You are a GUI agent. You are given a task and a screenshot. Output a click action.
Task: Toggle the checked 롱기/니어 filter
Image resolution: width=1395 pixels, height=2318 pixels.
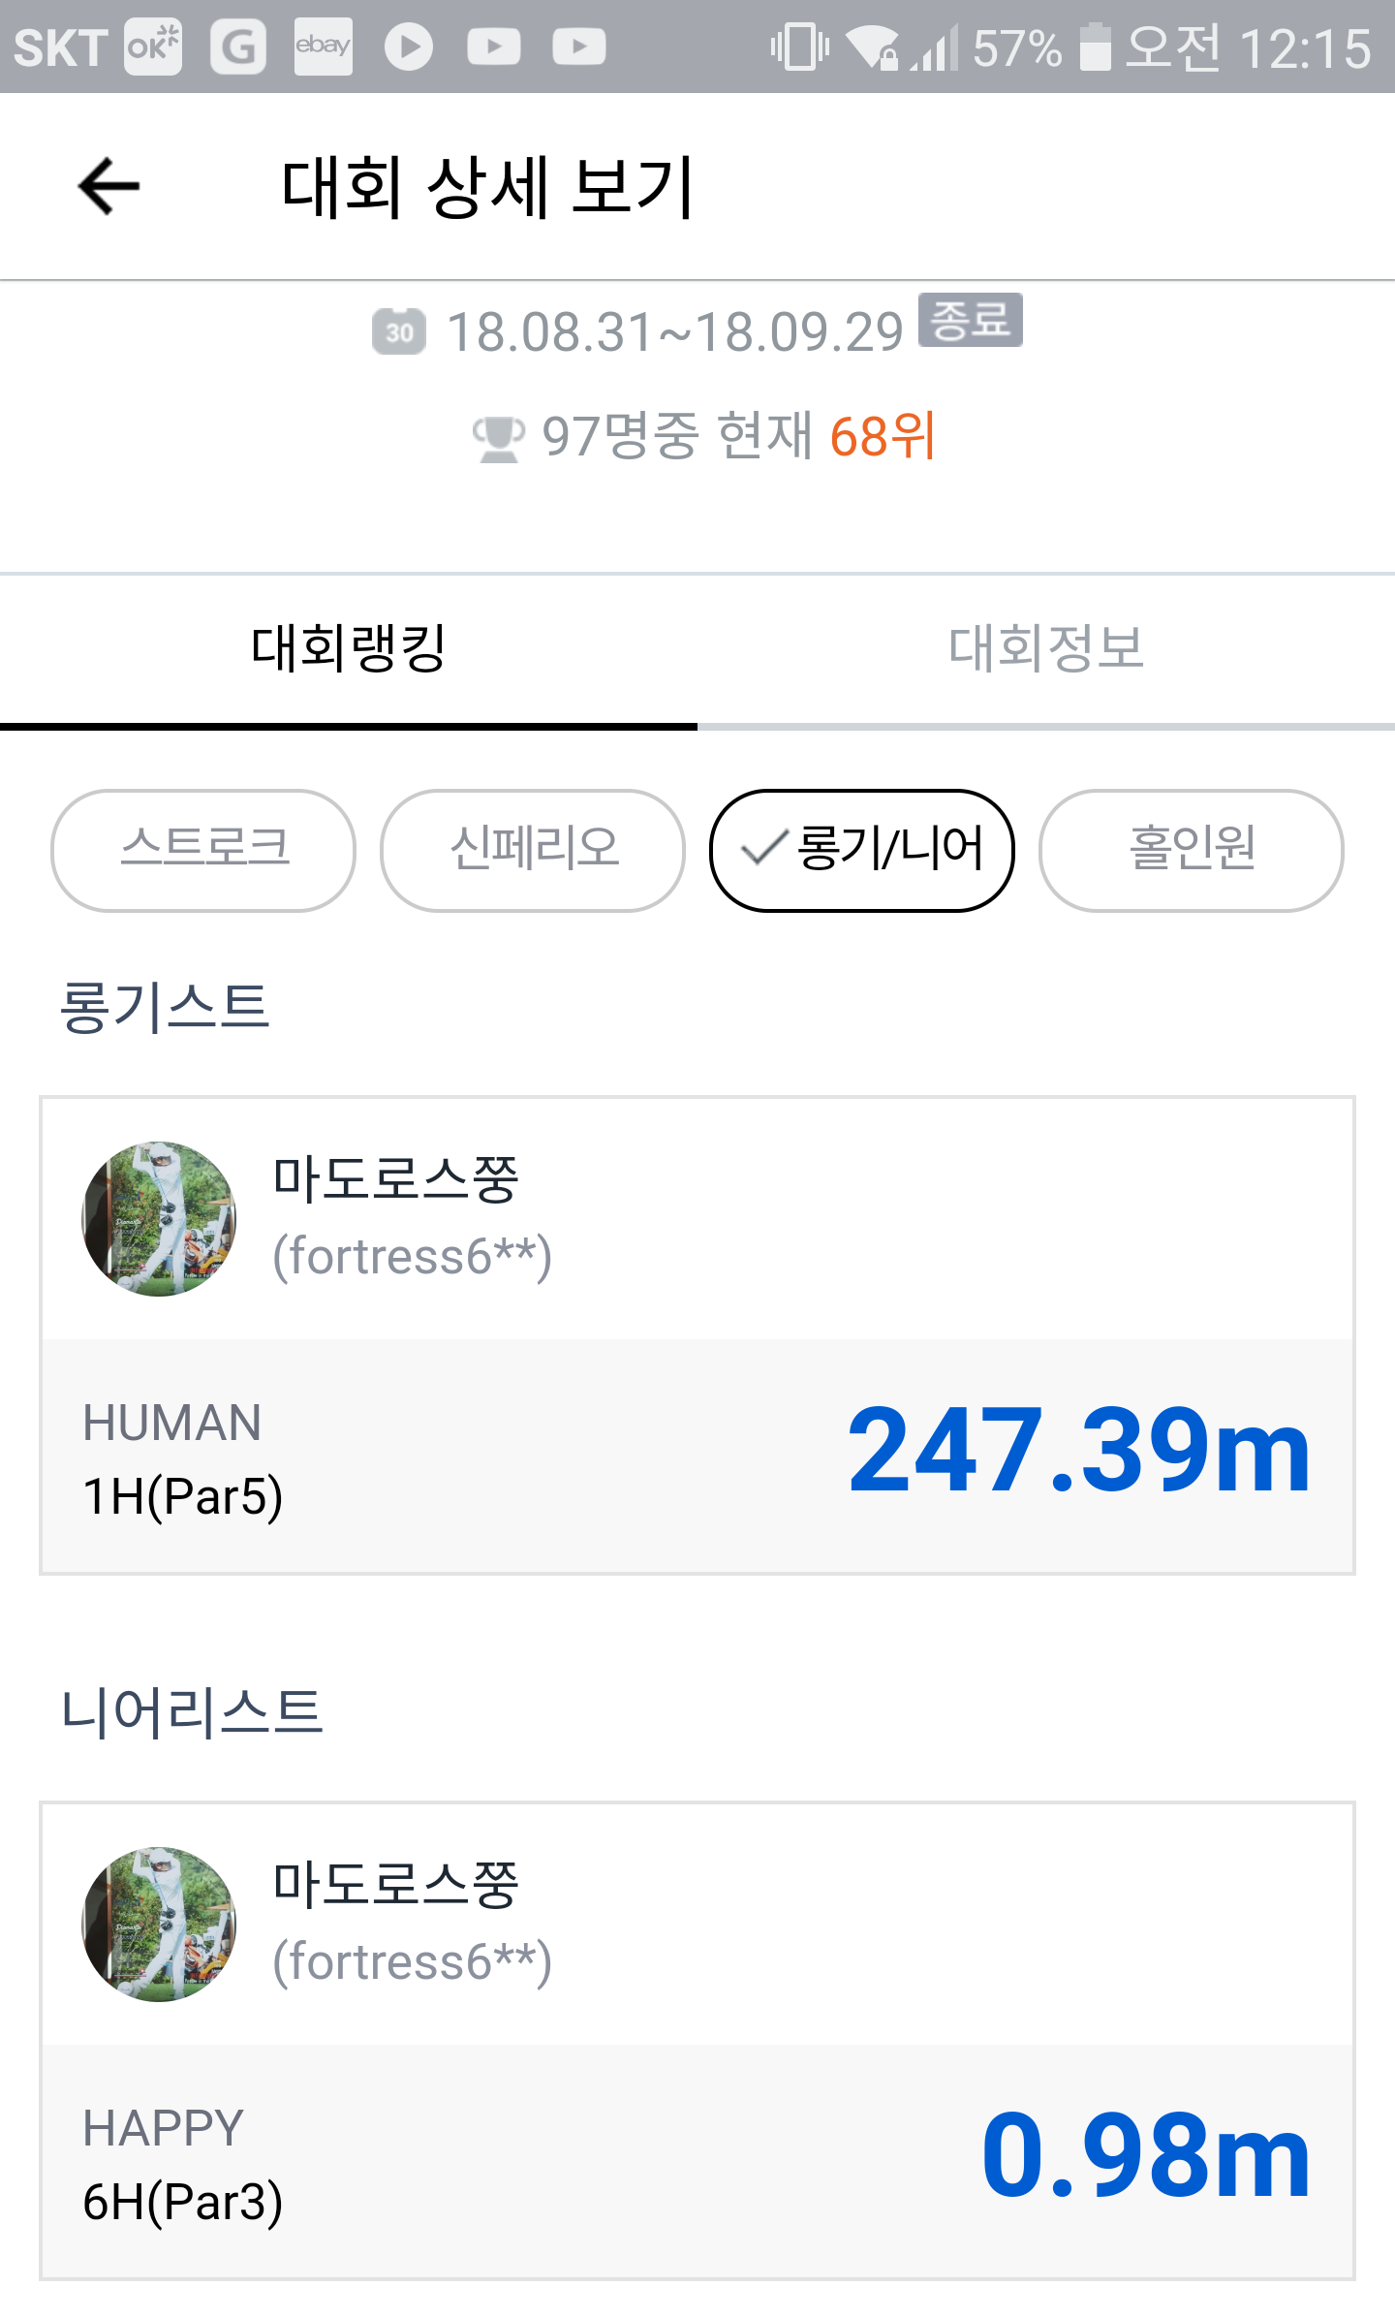pos(862,850)
